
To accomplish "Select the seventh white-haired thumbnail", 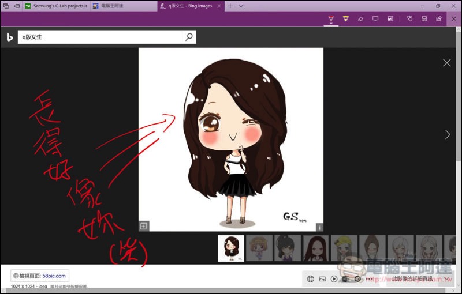I will (x=400, y=248).
